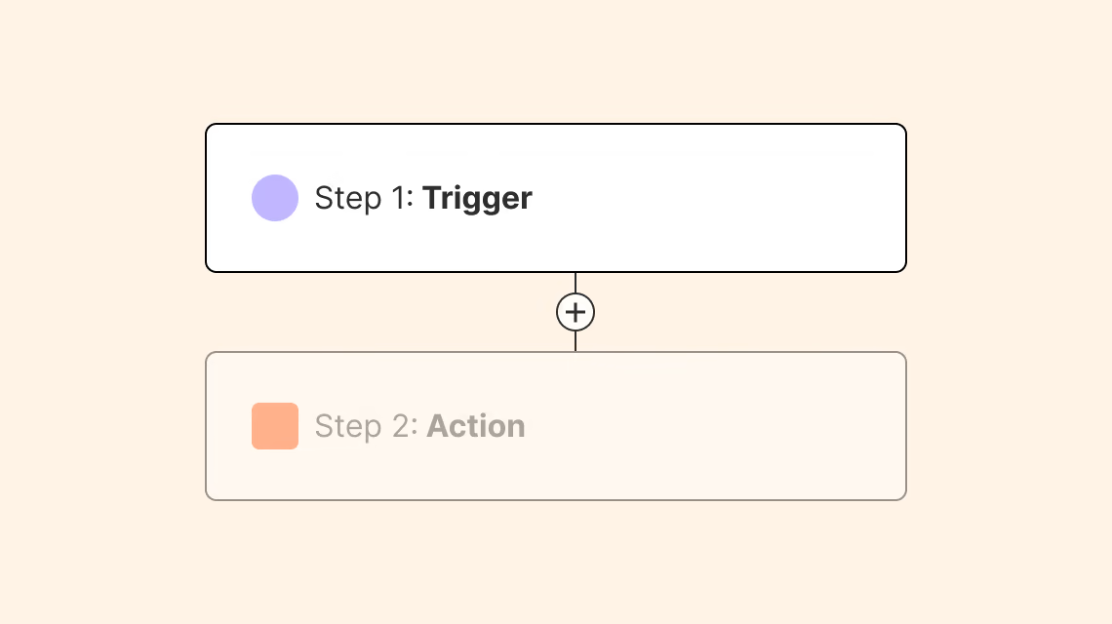Click the bold Action label
The image size is (1112, 624).
(x=476, y=426)
